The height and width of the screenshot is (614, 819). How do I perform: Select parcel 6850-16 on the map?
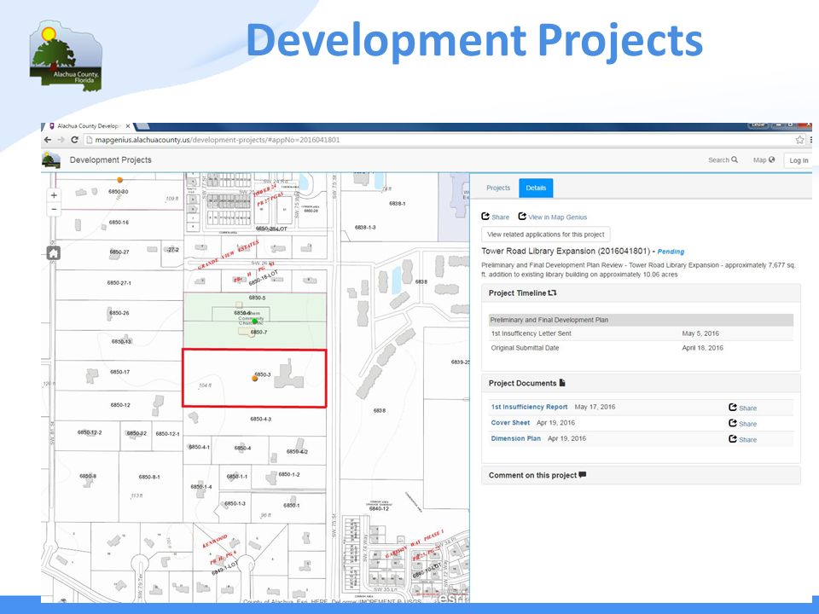(119, 223)
